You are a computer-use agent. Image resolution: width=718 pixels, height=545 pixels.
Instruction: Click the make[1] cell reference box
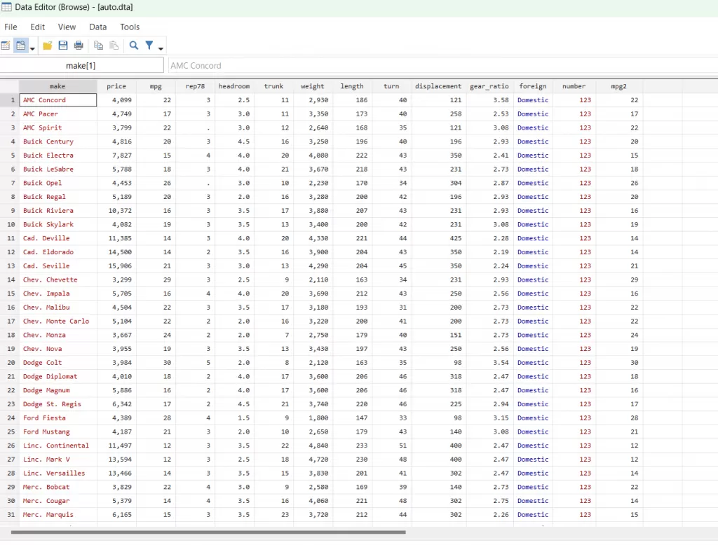coord(81,65)
